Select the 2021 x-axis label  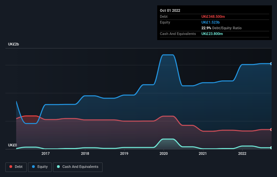203,153
